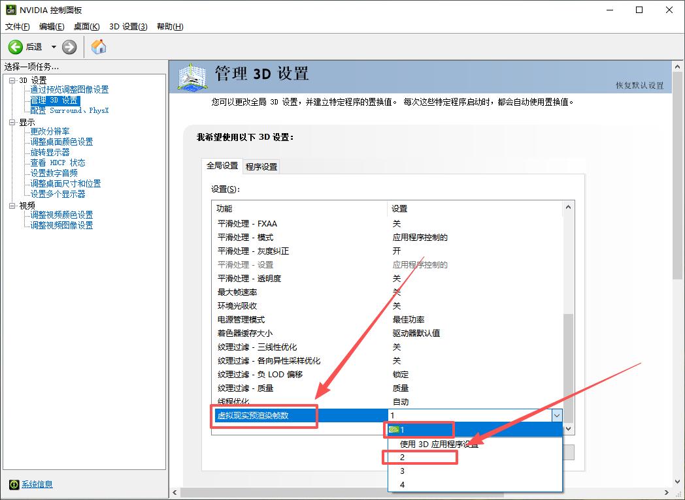Screen dimensions: 685x500
Task: Choose 使用 3D 应用程序设置 option
Action: 475,444
